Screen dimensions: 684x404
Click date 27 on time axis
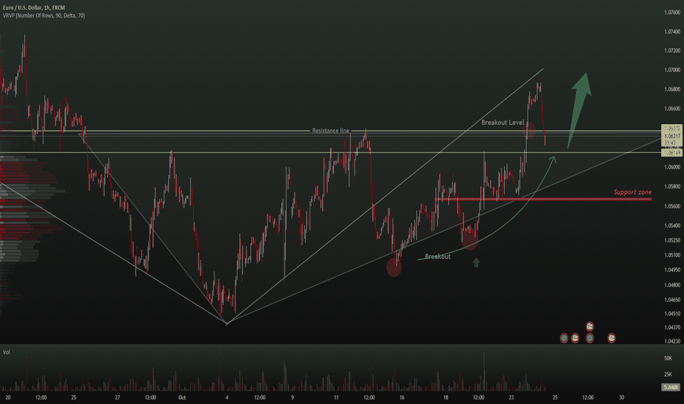117,397
